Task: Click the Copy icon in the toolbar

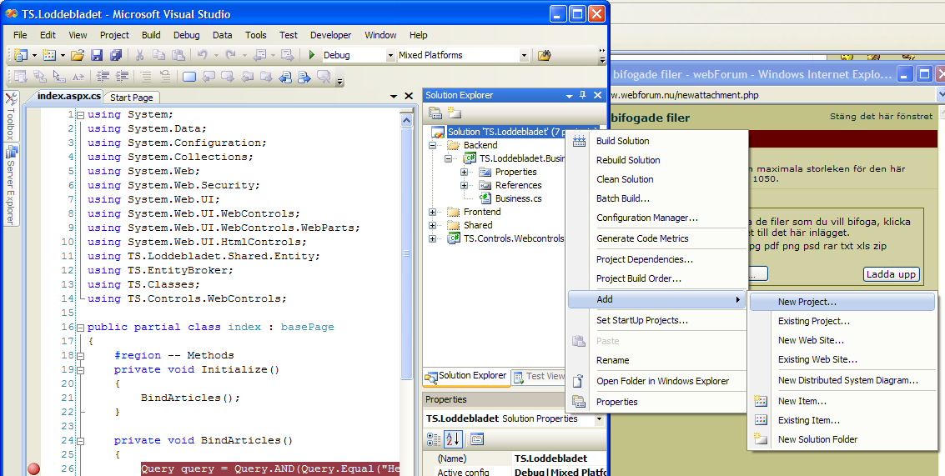Action: tap(158, 55)
